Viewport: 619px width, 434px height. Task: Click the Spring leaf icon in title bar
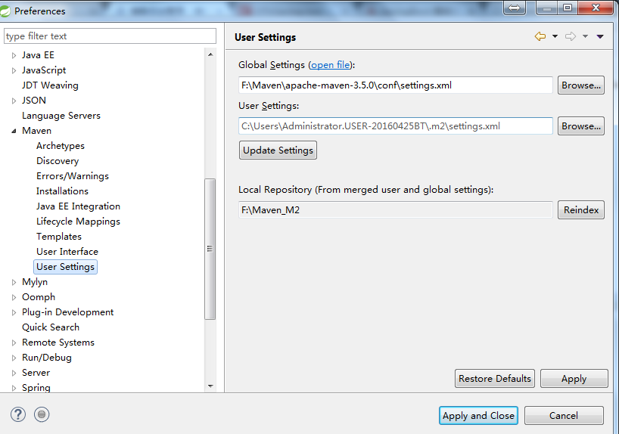click(5, 11)
